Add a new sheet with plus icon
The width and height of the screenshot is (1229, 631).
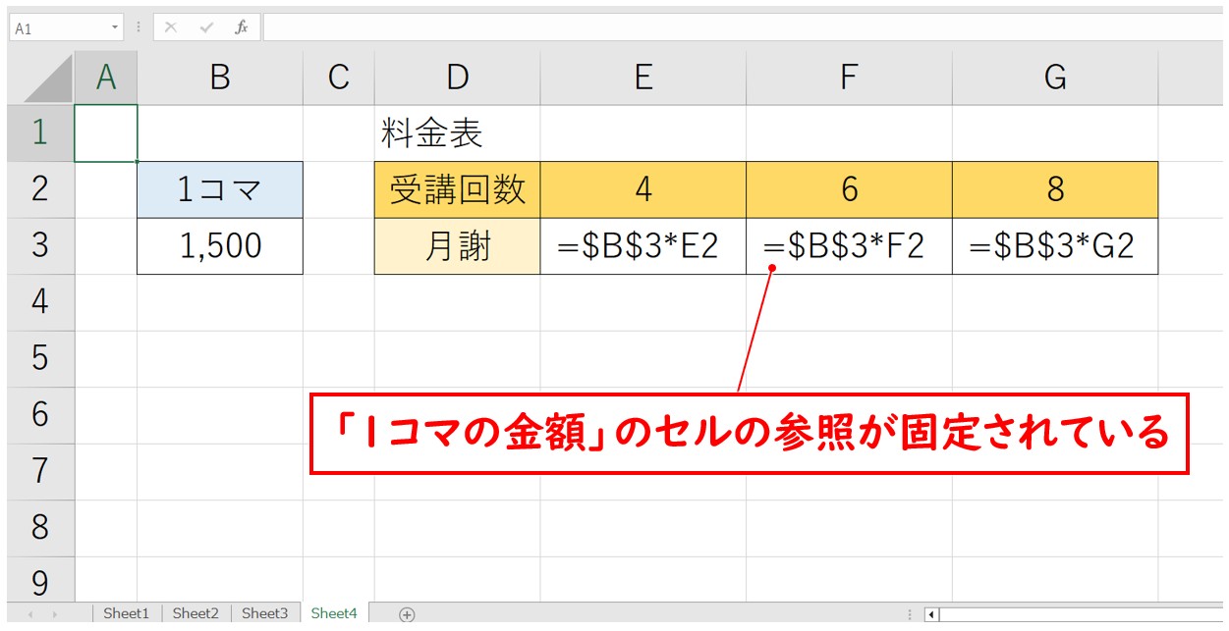coord(407,614)
